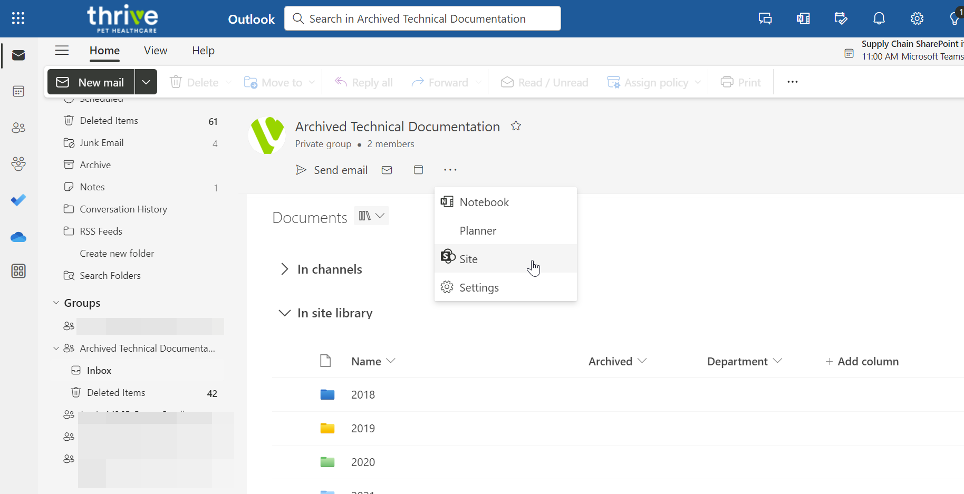Viewport: 964px width, 494px height.
Task: Click Send email button
Action: [332, 170]
